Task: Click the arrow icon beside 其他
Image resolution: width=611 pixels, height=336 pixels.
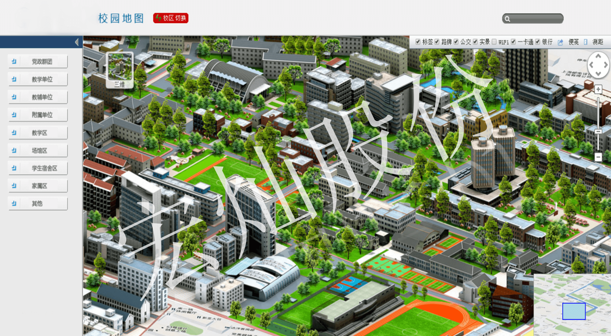Action: 14,203
